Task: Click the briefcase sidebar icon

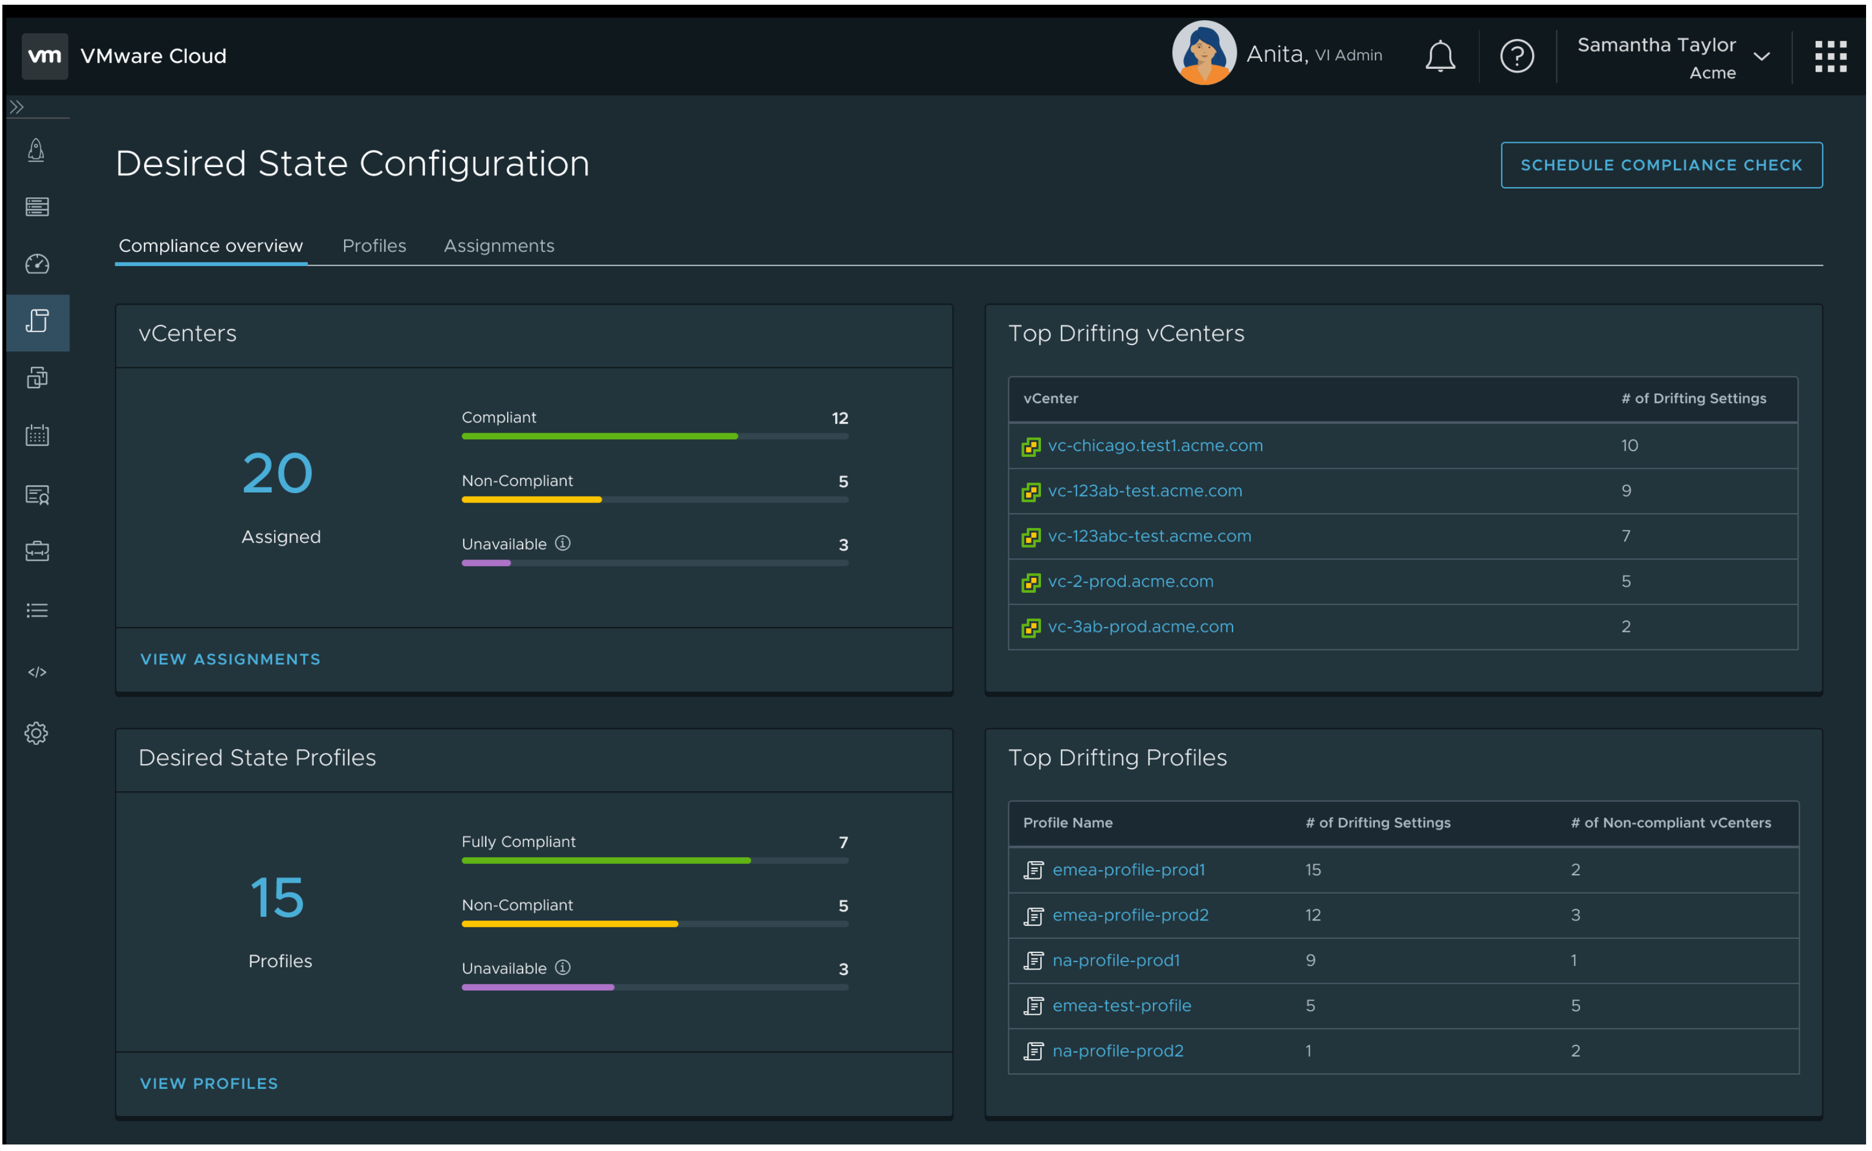Action: click(37, 551)
